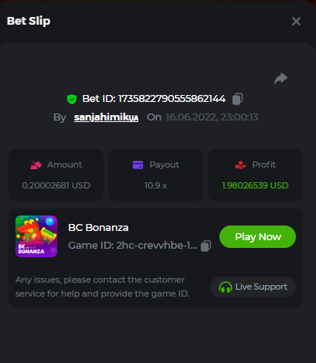This screenshot has width=316, height=363.
Task: Click the share arrow icon
Action: 280,78
